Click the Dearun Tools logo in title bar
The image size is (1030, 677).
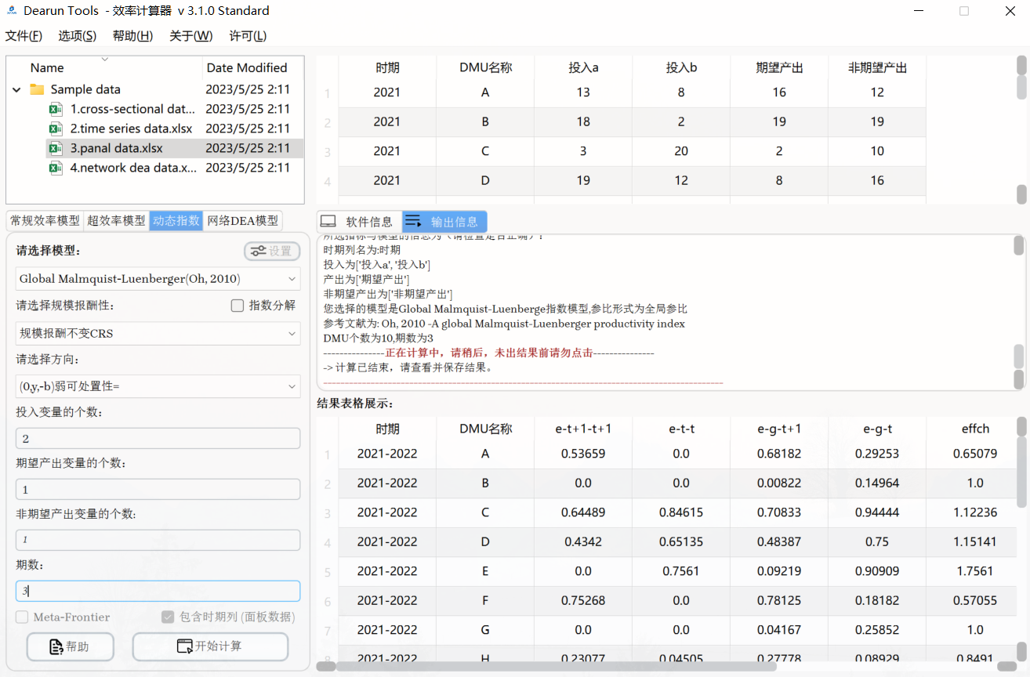10,10
